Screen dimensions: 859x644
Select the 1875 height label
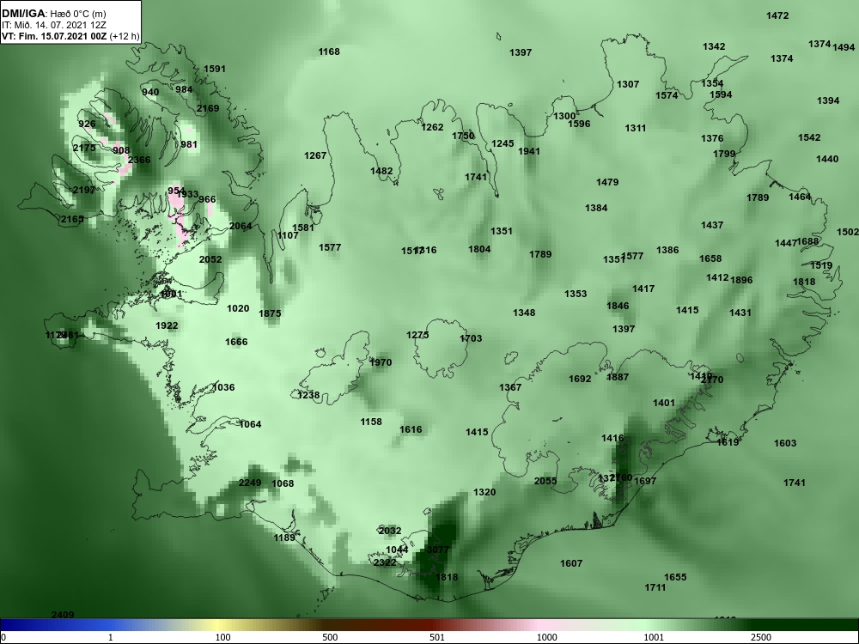pyautogui.click(x=270, y=313)
